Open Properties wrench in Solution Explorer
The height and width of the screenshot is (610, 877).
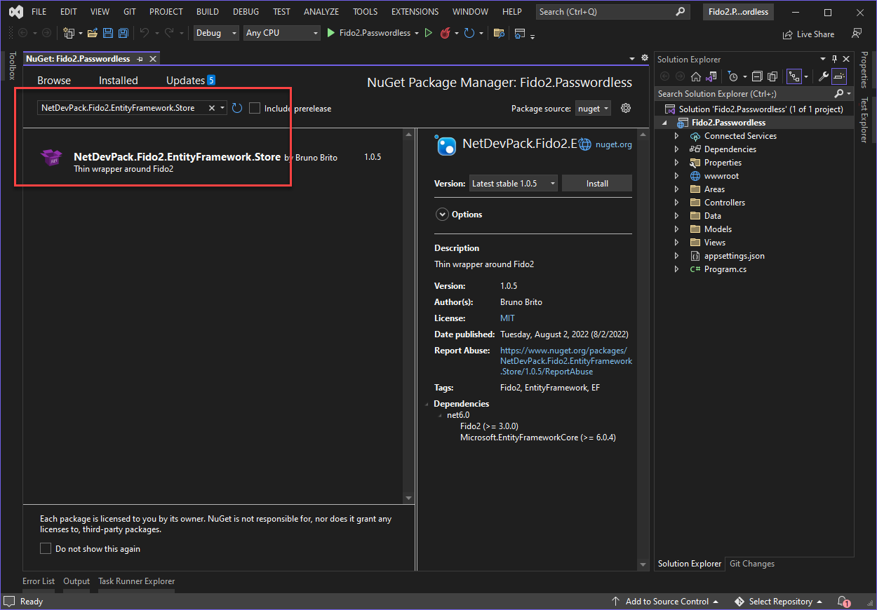[824, 76]
